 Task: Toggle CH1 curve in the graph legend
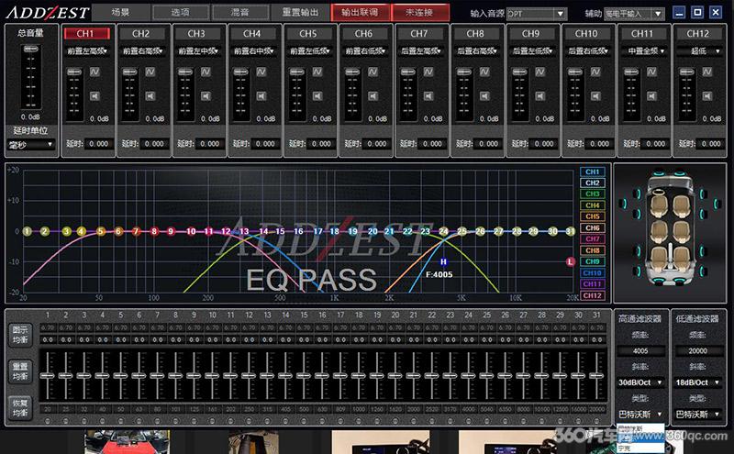tap(592, 172)
